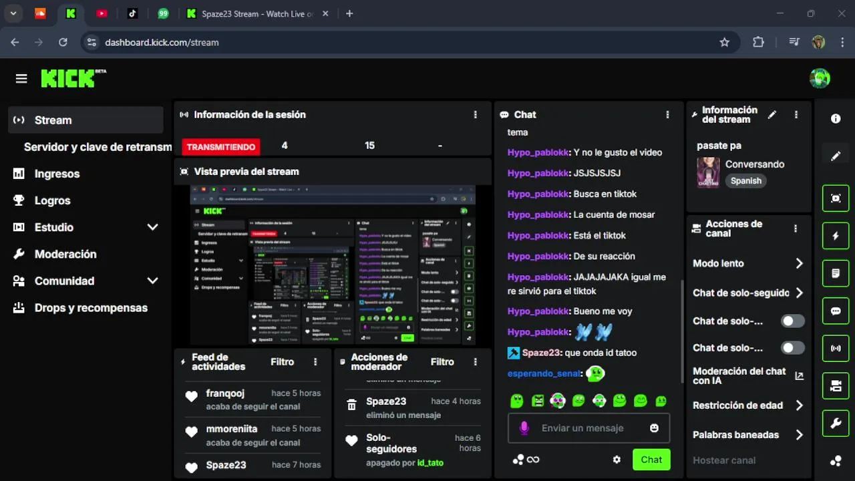Click id_tato link in moderator actions

(x=430, y=462)
